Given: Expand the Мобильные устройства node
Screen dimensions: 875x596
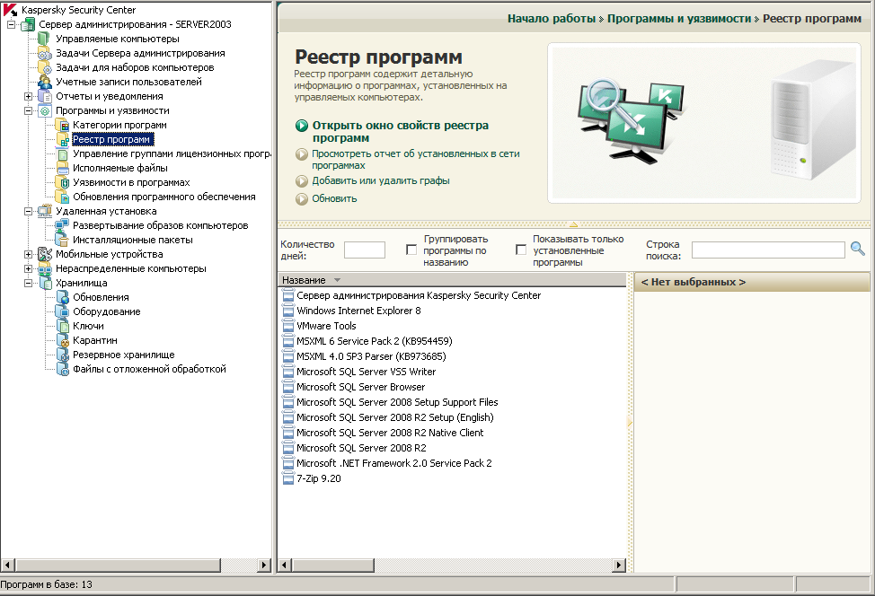Looking at the screenshot, I should 28,254.
